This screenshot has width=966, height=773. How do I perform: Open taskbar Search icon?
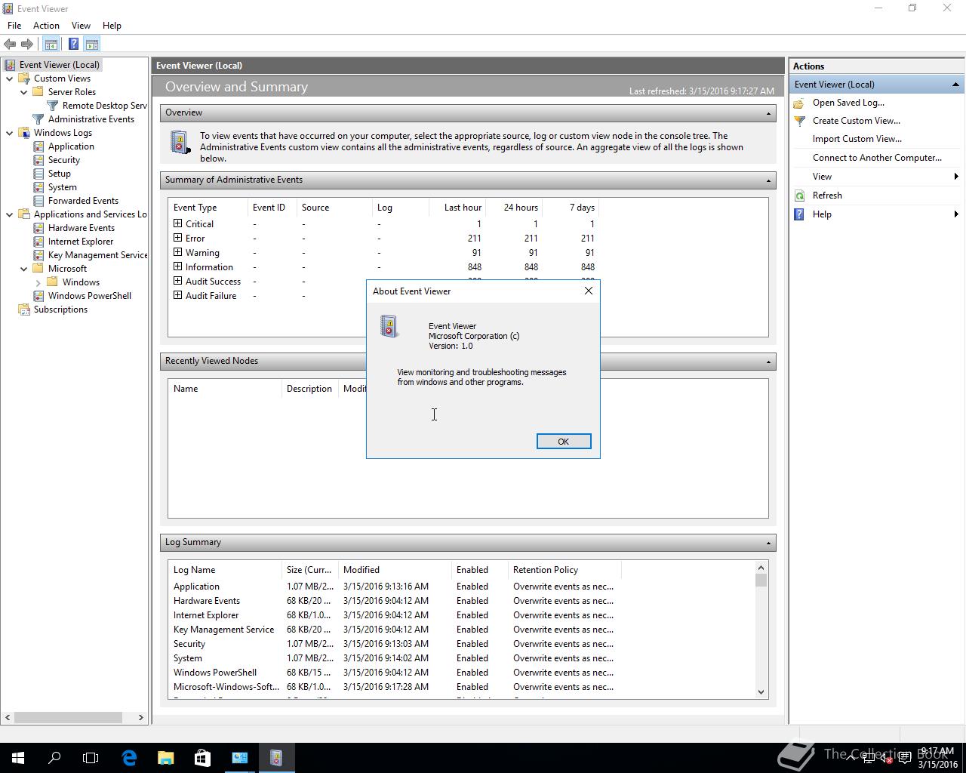[x=54, y=758]
